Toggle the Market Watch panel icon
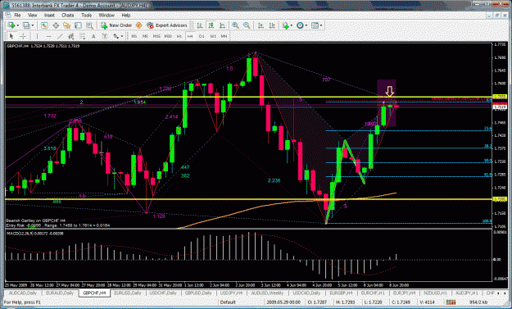 pos(44,25)
